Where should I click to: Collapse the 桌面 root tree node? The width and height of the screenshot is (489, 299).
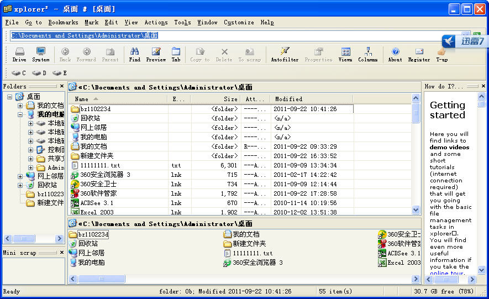[9, 97]
